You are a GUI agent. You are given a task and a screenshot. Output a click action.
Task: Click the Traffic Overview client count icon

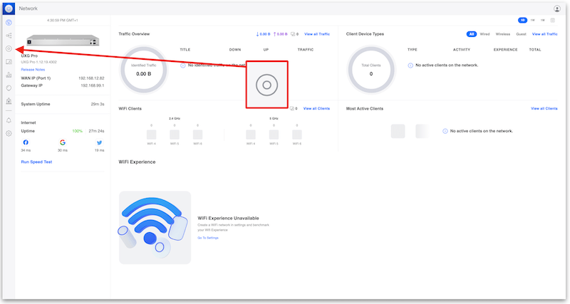tap(293, 34)
